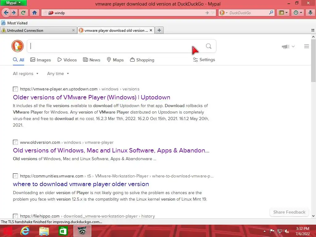Switch to Videos results

point(67,60)
